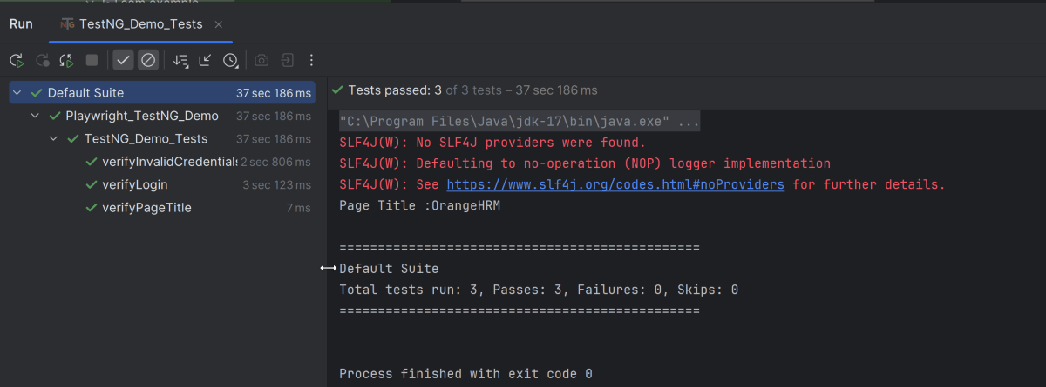The image size is (1046, 387).
Task: Open the slf4j.org noProviders link
Action: (x=615, y=184)
